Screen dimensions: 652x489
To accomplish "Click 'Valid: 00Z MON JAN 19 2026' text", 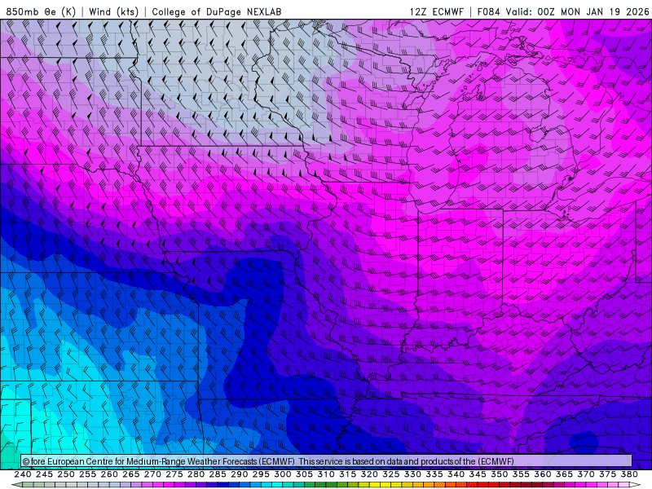I will [x=577, y=11].
